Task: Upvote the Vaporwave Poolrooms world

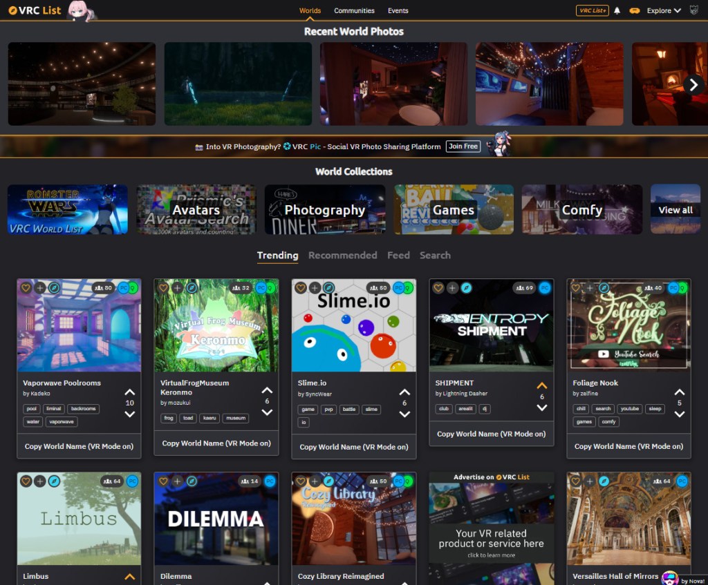Action: pyautogui.click(x=129, y=392)
